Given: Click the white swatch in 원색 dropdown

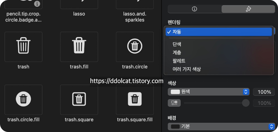Looking at the screenshot, I should 175,92.
